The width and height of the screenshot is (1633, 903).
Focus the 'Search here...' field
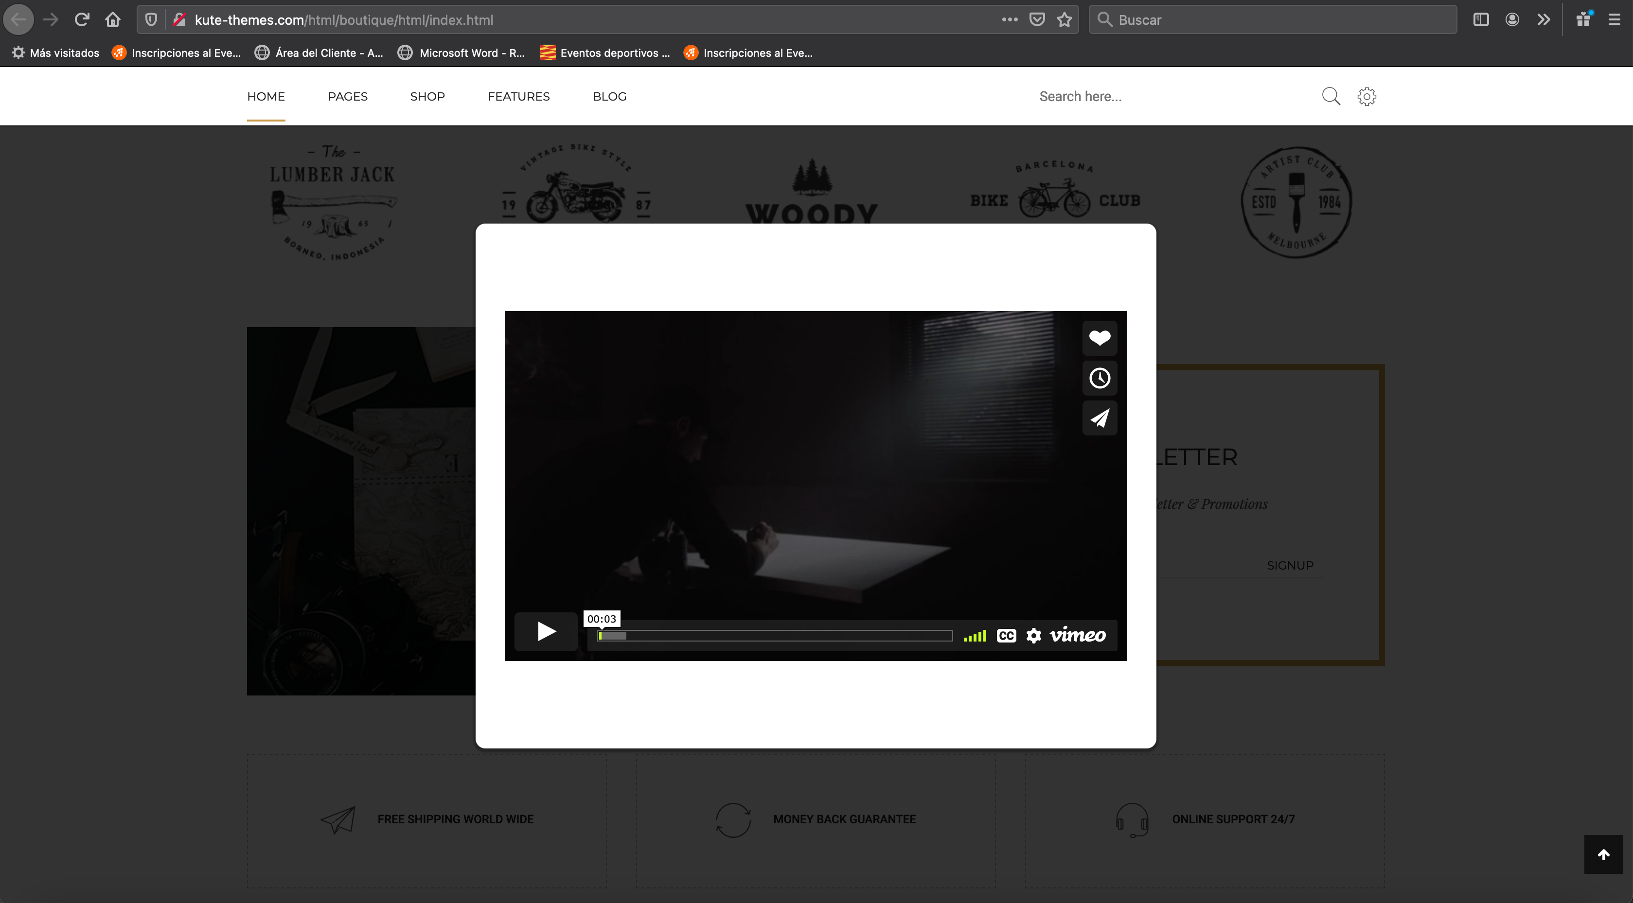click(1173, 96)
